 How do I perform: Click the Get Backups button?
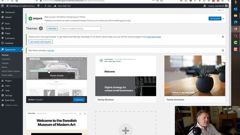[x=215, y=18]
